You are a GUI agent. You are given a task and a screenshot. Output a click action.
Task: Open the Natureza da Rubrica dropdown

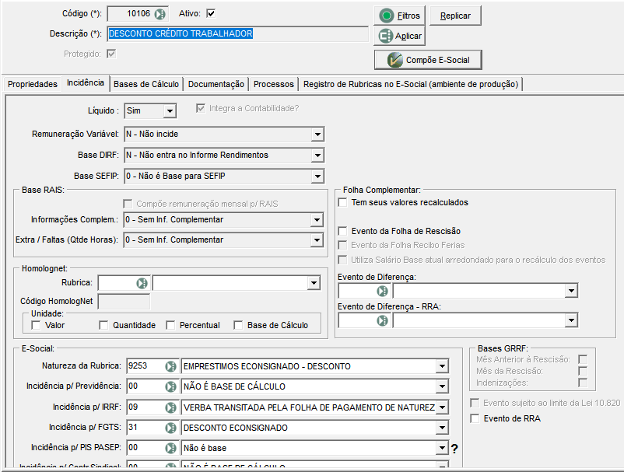[x=442, y=366]
